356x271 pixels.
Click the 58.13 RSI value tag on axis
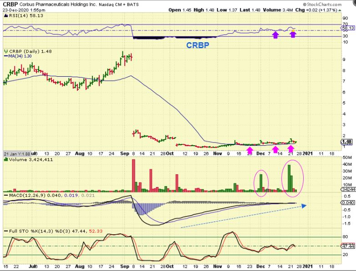click(348, 28)
